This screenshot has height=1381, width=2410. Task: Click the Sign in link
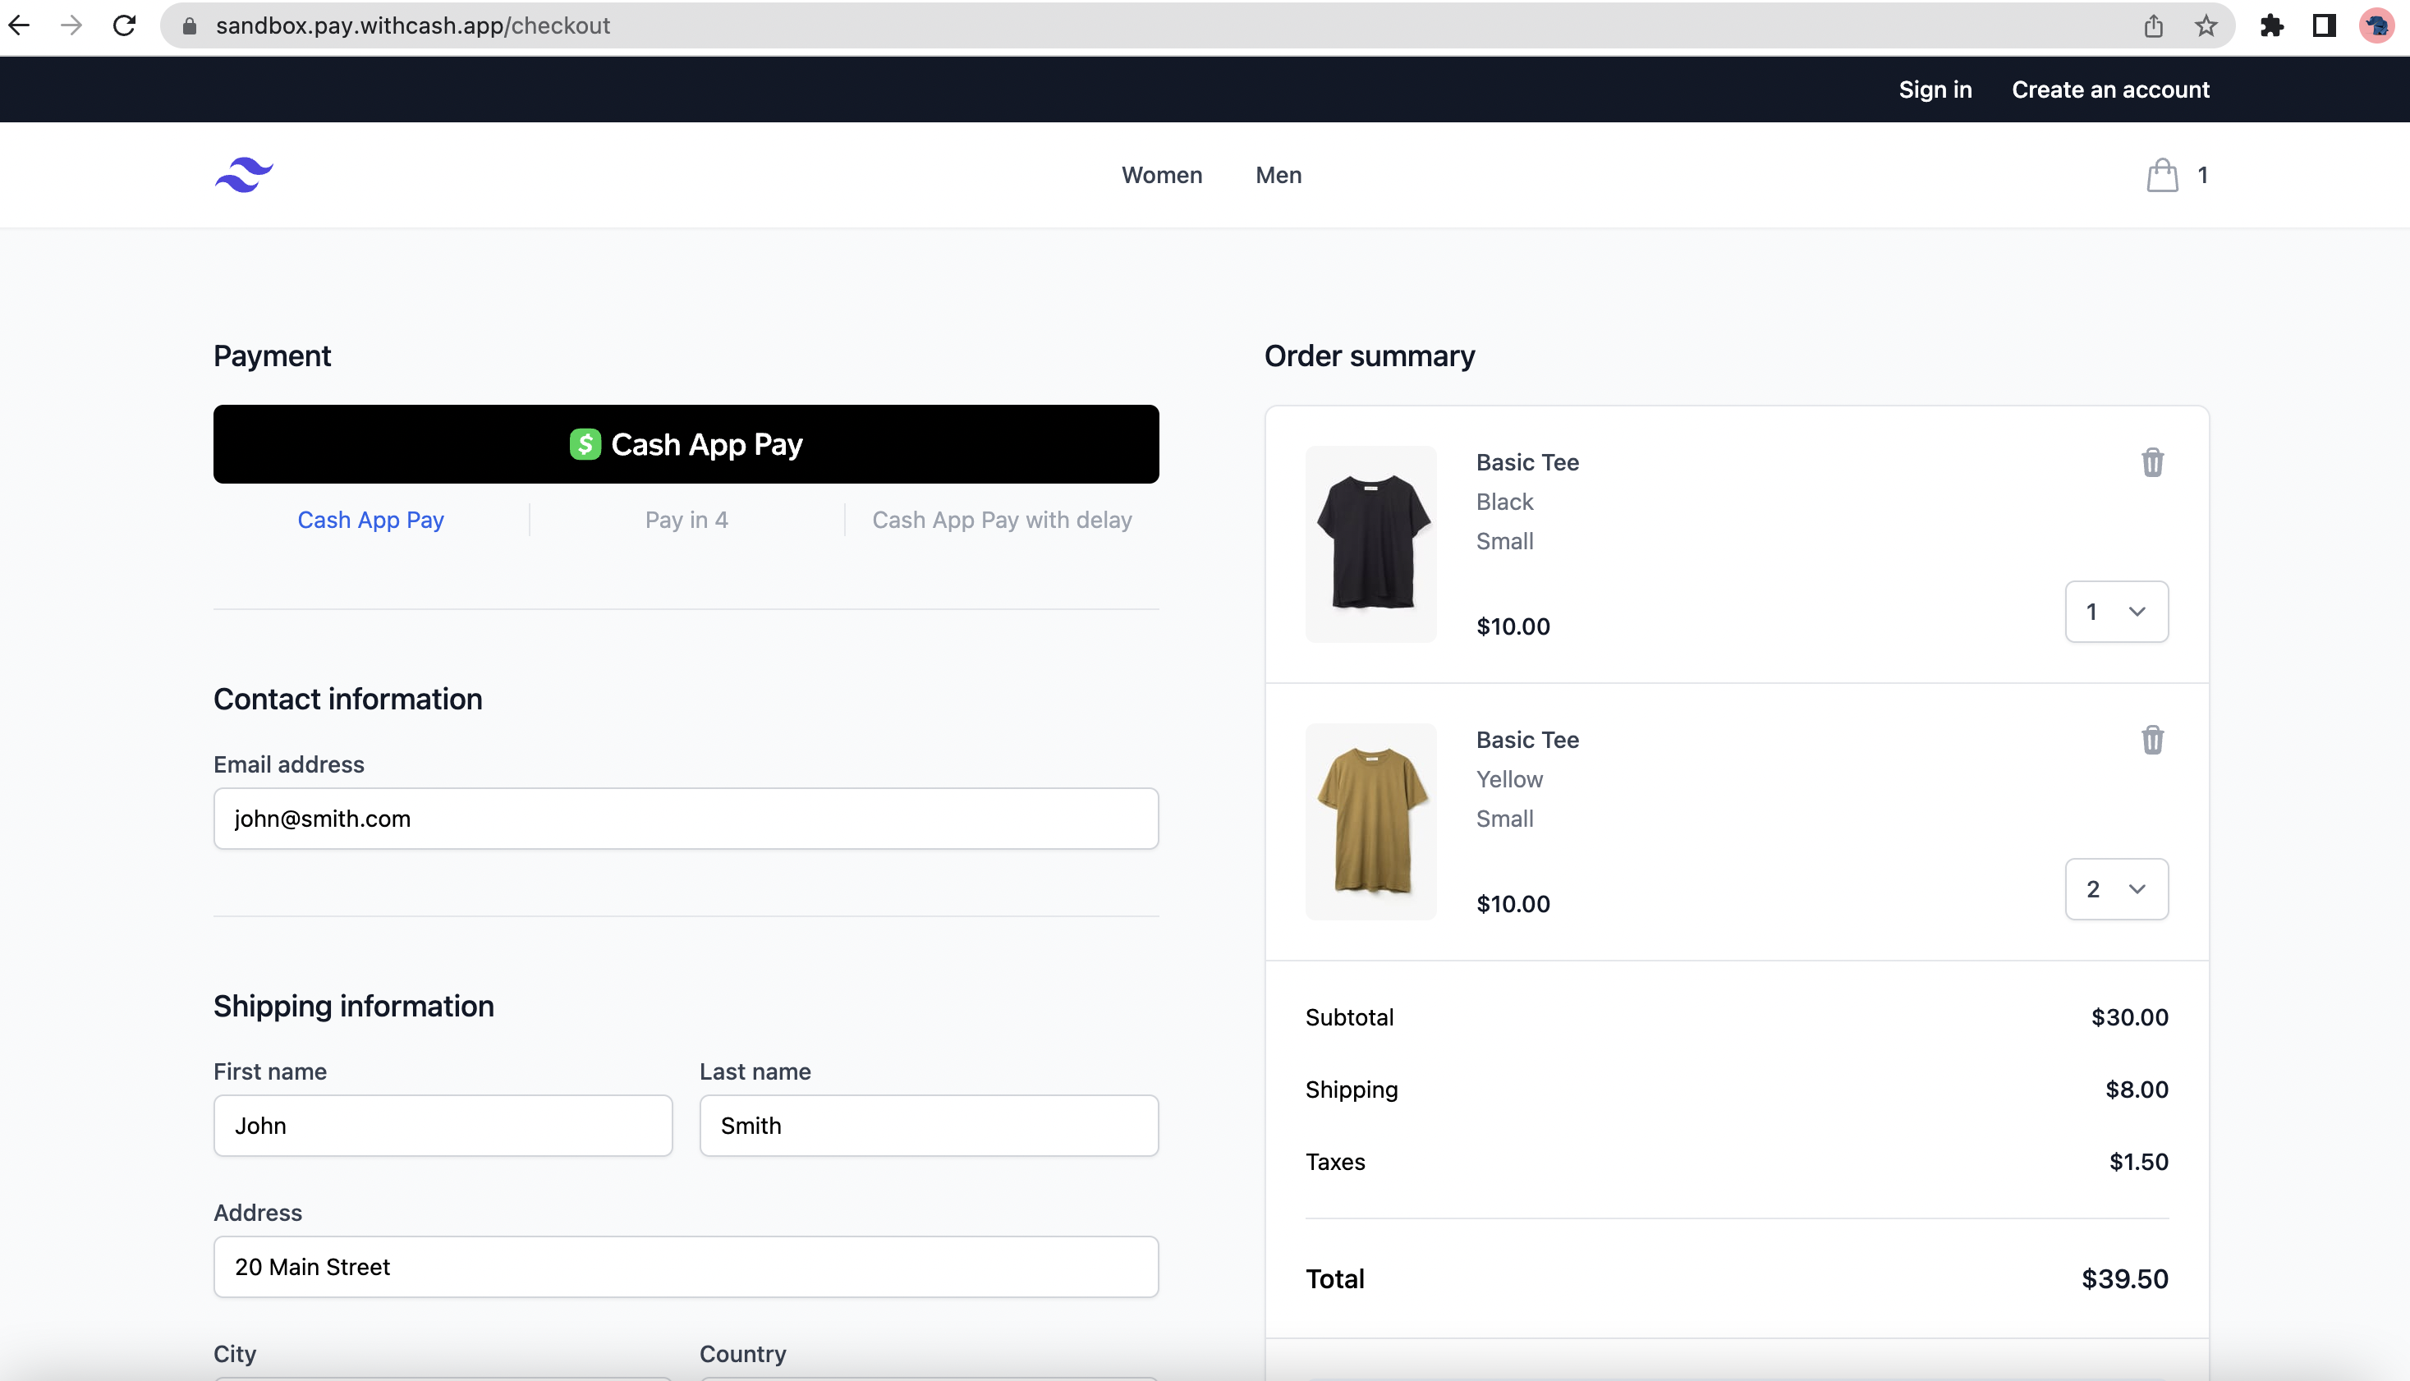click(1935, 89)
